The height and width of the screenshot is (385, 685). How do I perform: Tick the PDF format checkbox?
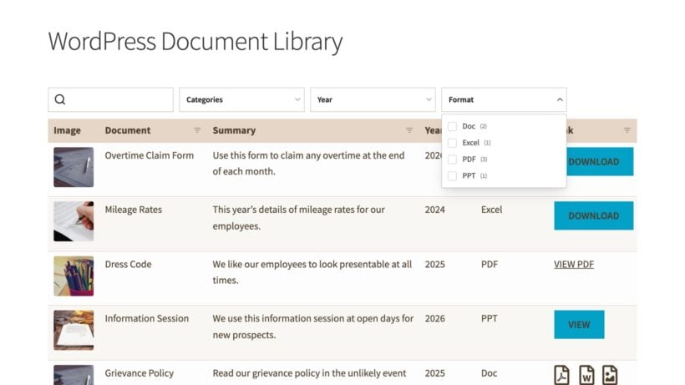pyautogui.click(x=453, y=160)
